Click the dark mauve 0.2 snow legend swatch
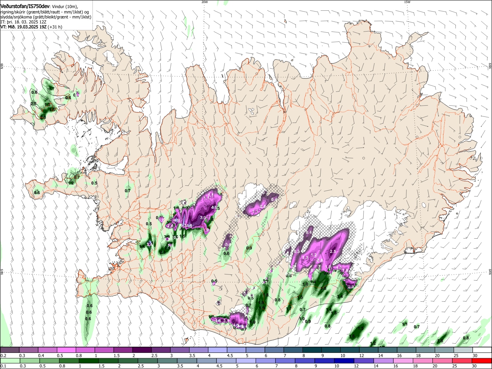Screen dimensions: 492x369 [10, 350]
